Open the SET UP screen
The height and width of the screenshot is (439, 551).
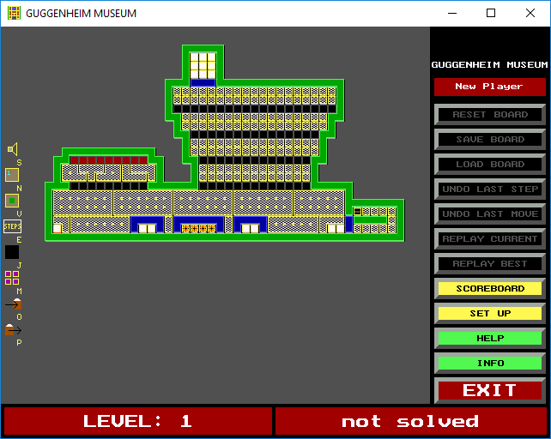click(x=490, y=314)
